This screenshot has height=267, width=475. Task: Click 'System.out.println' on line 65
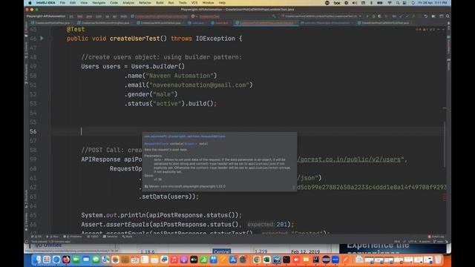click(114, 215)
